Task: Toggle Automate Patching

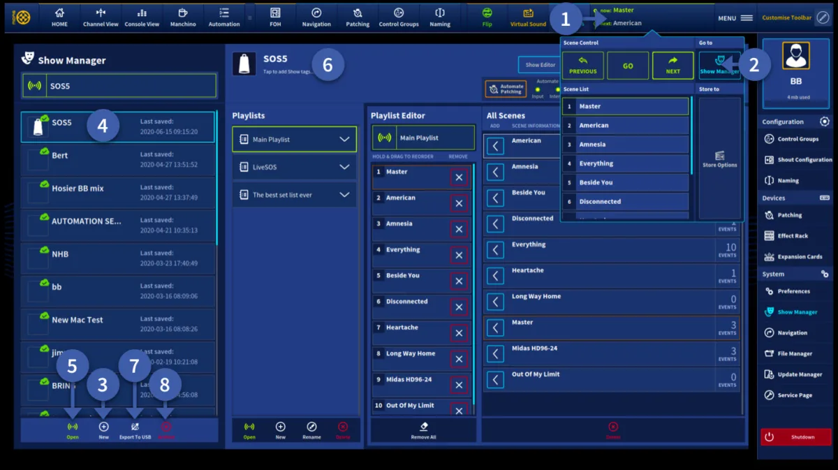Action: pos(506,89)
